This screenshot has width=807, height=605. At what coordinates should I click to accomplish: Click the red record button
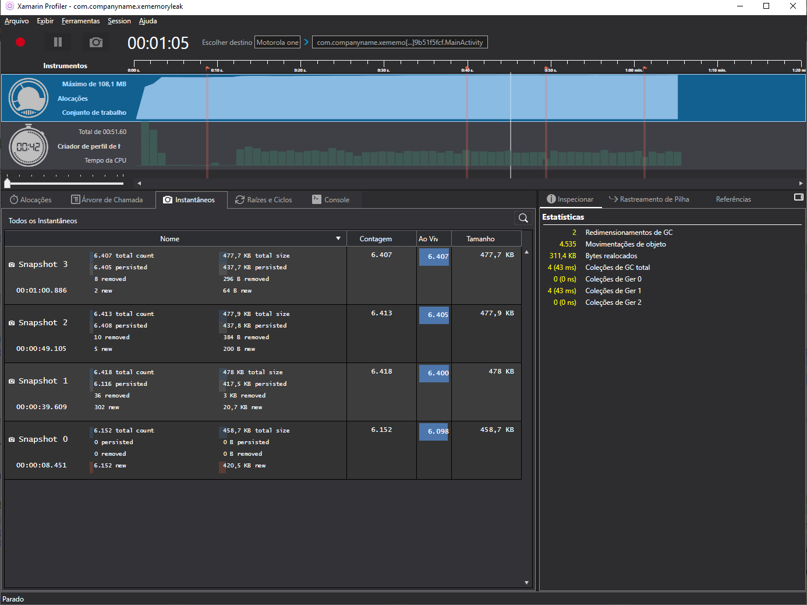point(20,42)
